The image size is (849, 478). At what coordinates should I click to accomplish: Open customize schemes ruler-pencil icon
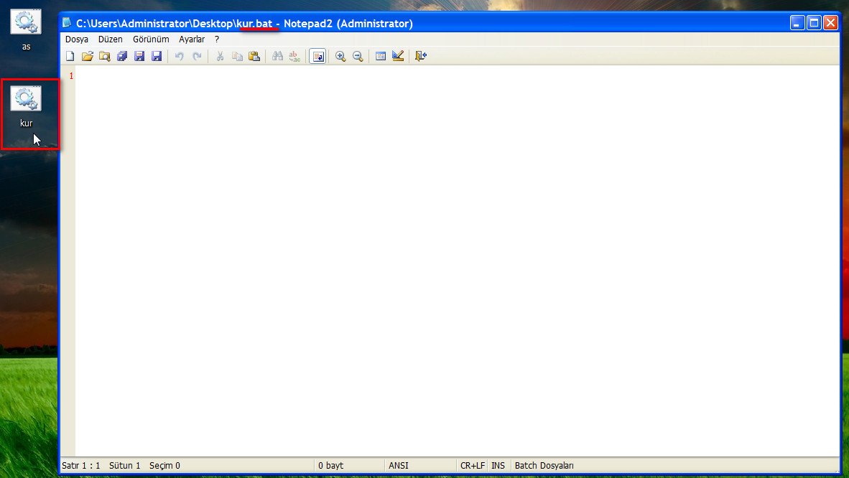(398, 56)
